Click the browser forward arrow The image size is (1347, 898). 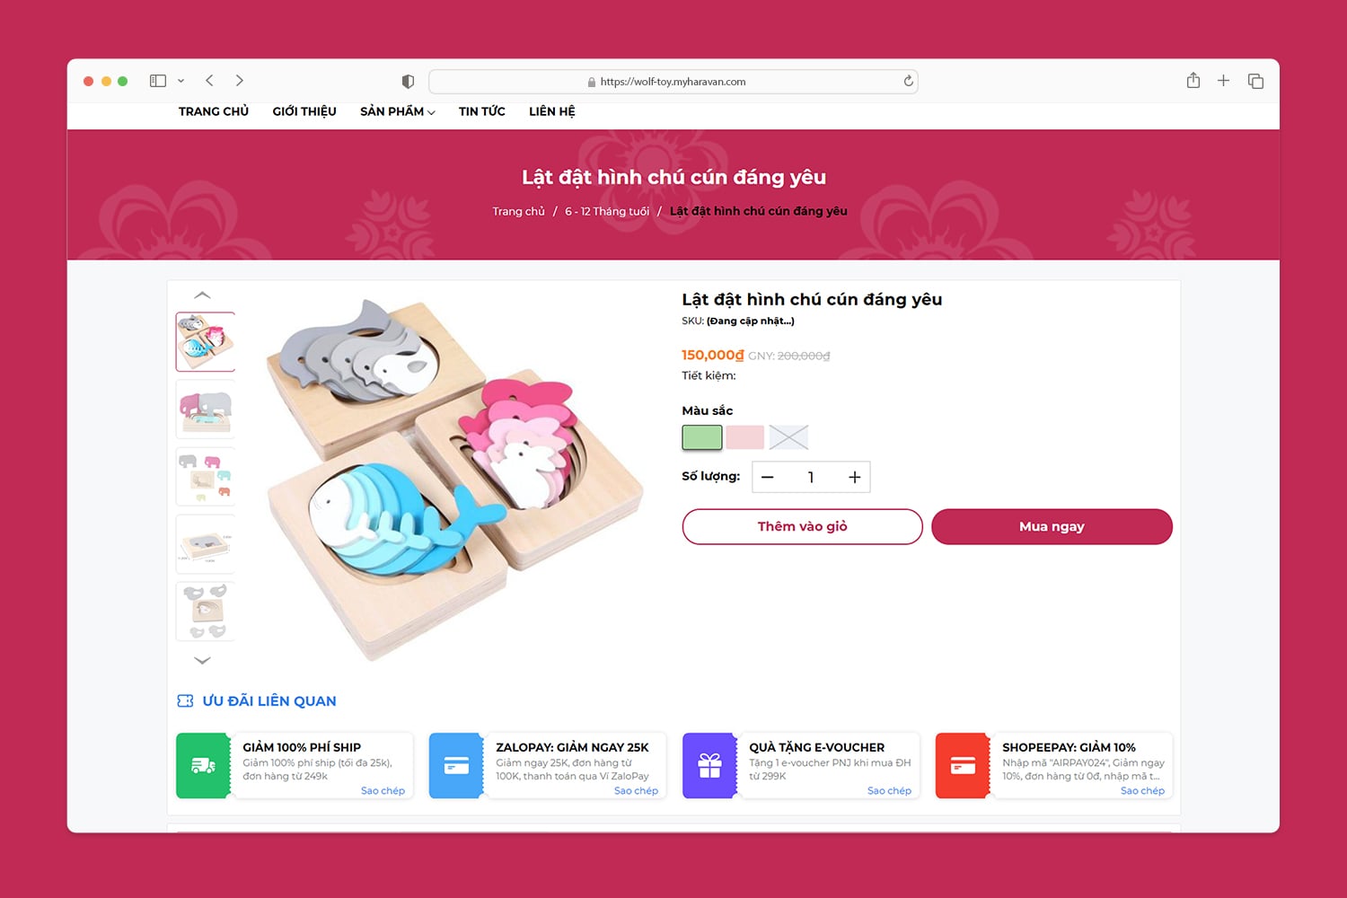click(240, 80)
